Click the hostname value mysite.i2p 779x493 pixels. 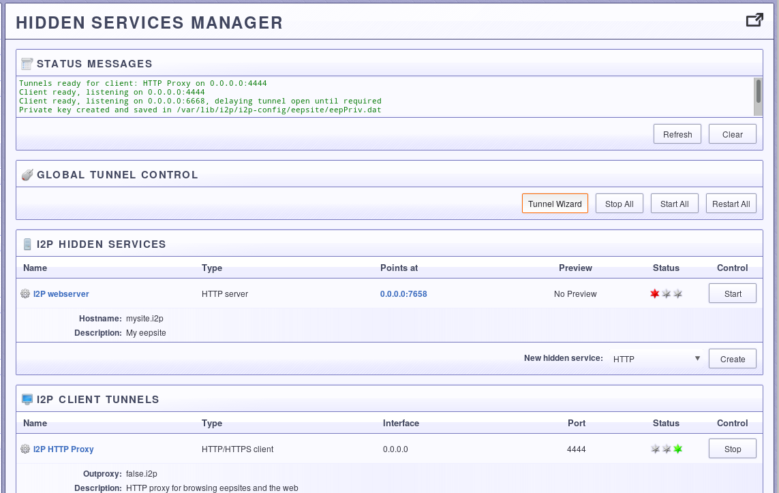click(x=144, y=319)
